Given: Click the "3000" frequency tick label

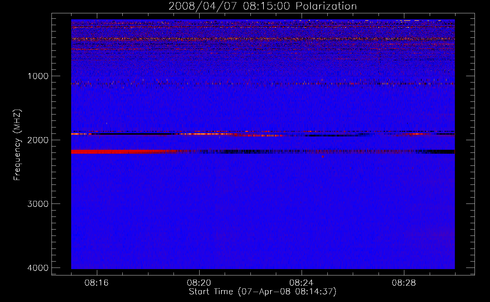Looking at the screenshot, I should tap(38, 204).
